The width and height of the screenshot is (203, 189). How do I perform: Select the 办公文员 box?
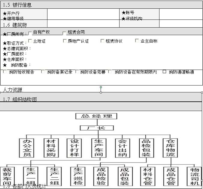click(x=26, y=148)
